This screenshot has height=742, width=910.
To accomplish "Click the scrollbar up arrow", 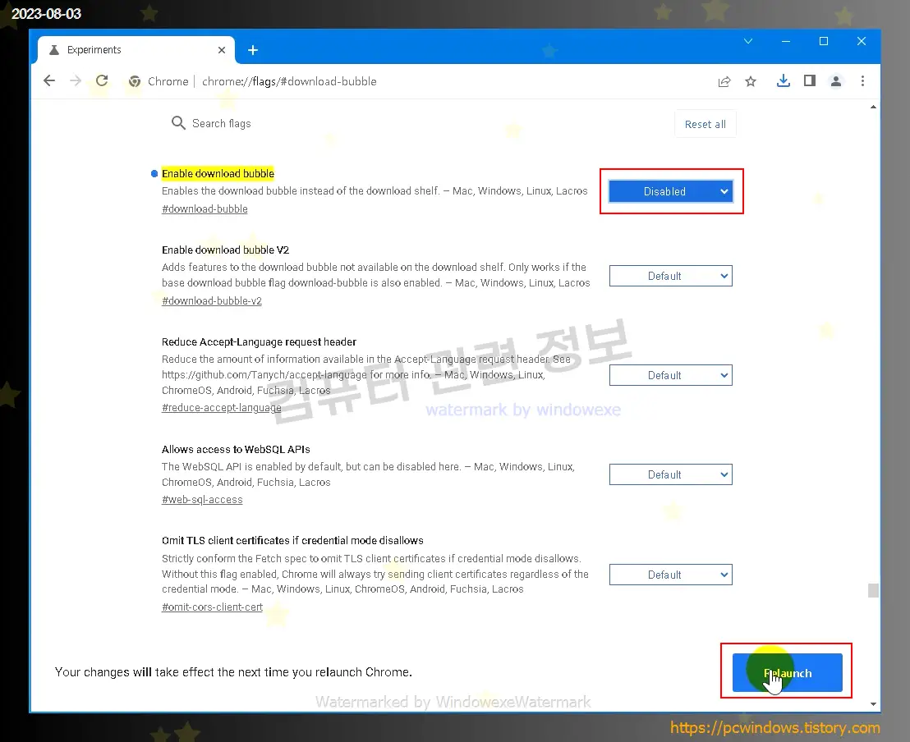I will pos(873,107).
